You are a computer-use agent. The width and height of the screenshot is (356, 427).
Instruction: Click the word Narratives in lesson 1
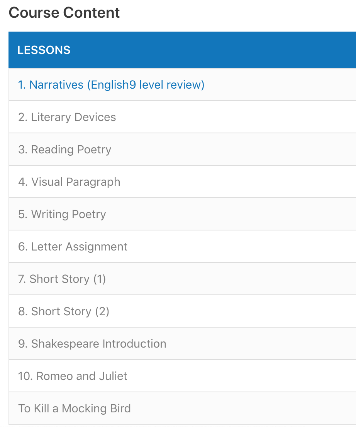56,85
